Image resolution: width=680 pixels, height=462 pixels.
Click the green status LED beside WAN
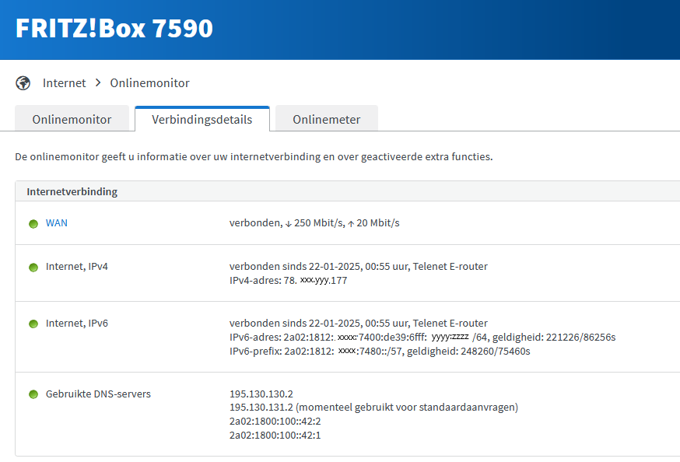33,224
